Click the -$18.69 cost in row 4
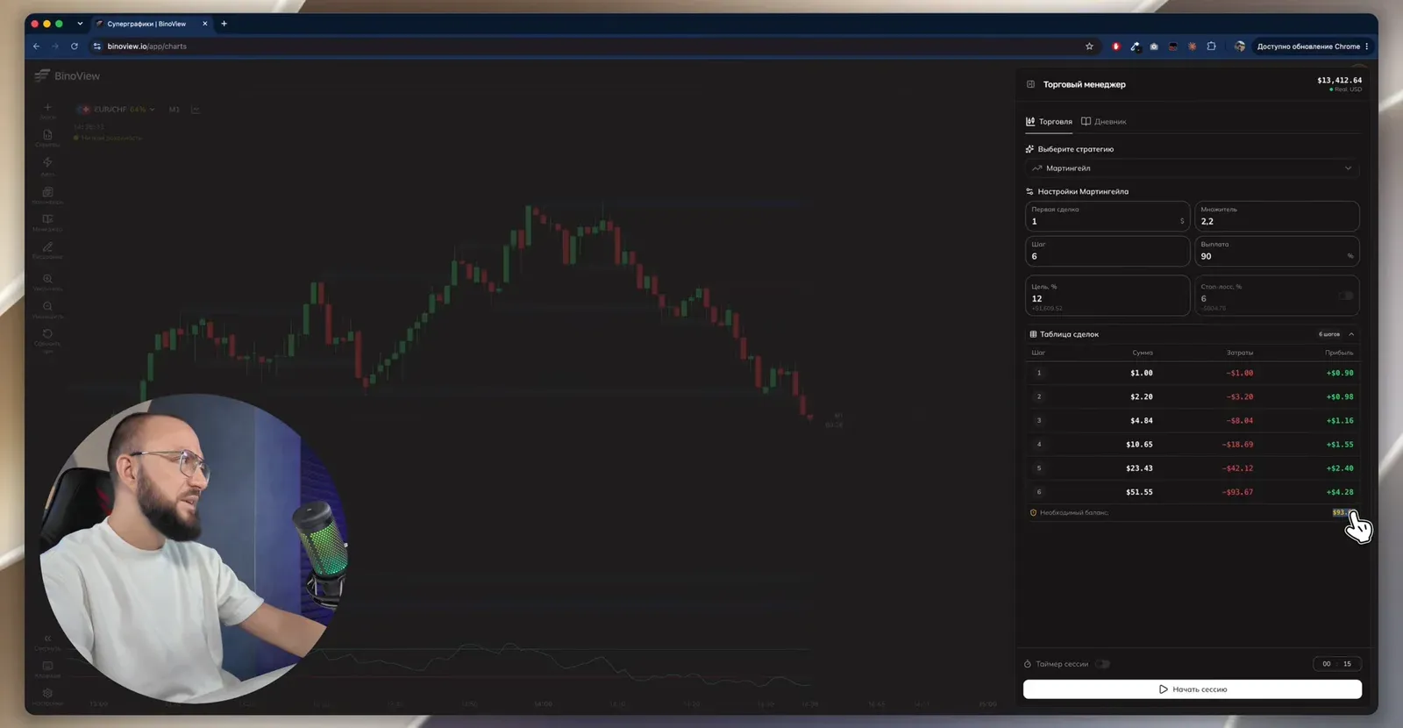 click(1238, 445)
